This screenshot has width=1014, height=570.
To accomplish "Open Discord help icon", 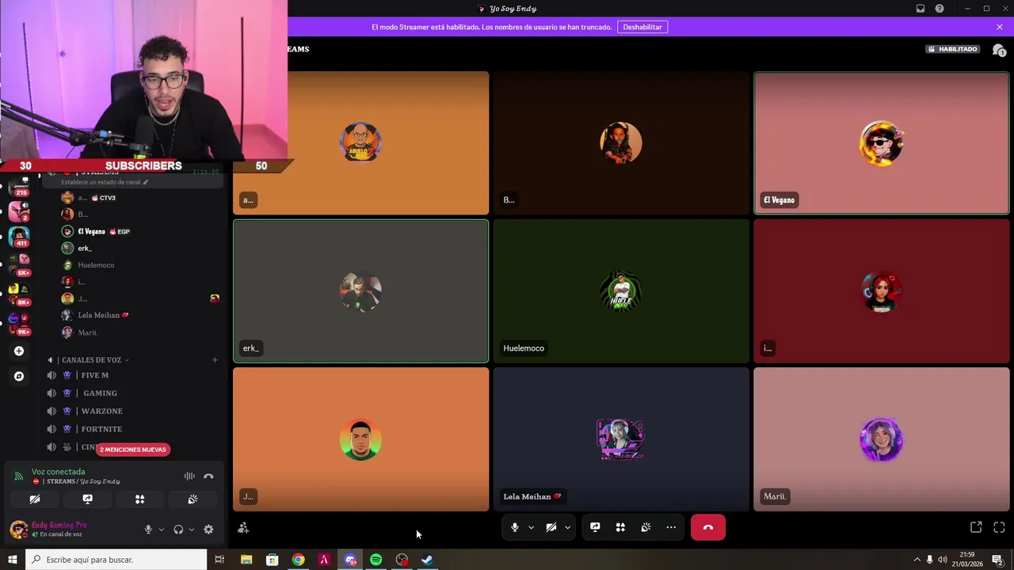I will (x=940, y=9).
